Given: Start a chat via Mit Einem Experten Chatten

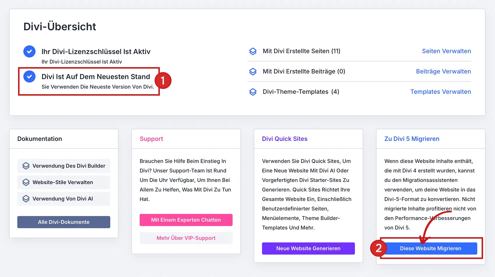Looking at the screenshot, I should click(x=186, y=220).
